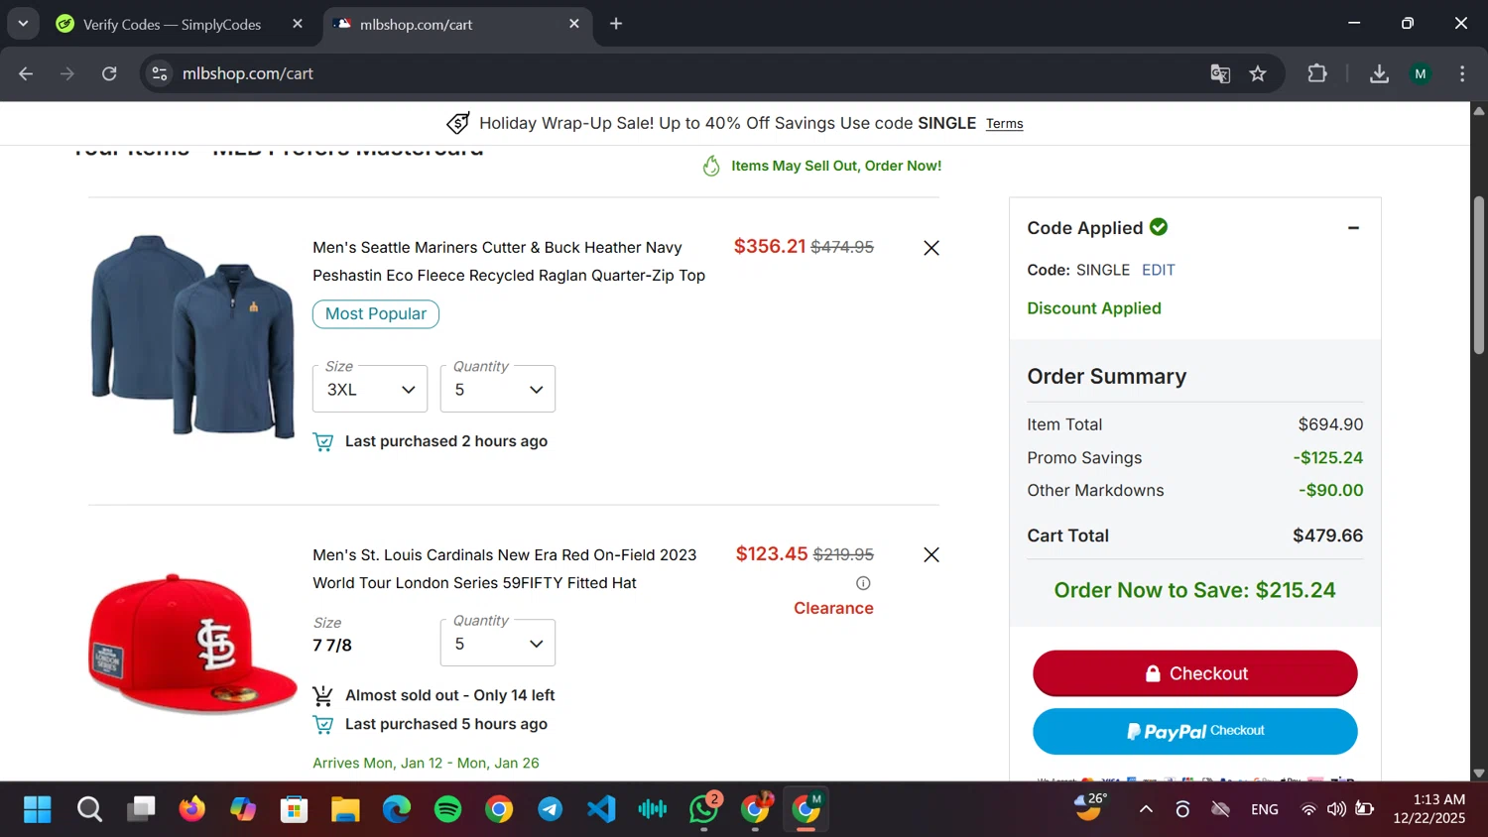Open volume control in system tray
Viewport: 1488px width, 837px height.
tap(1336, 809)
